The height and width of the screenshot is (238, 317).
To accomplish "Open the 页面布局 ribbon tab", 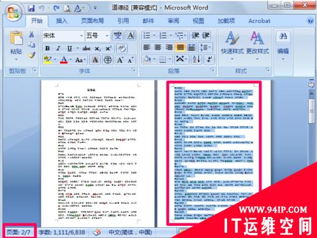I will pyautogui.click(x=92, y=21).
